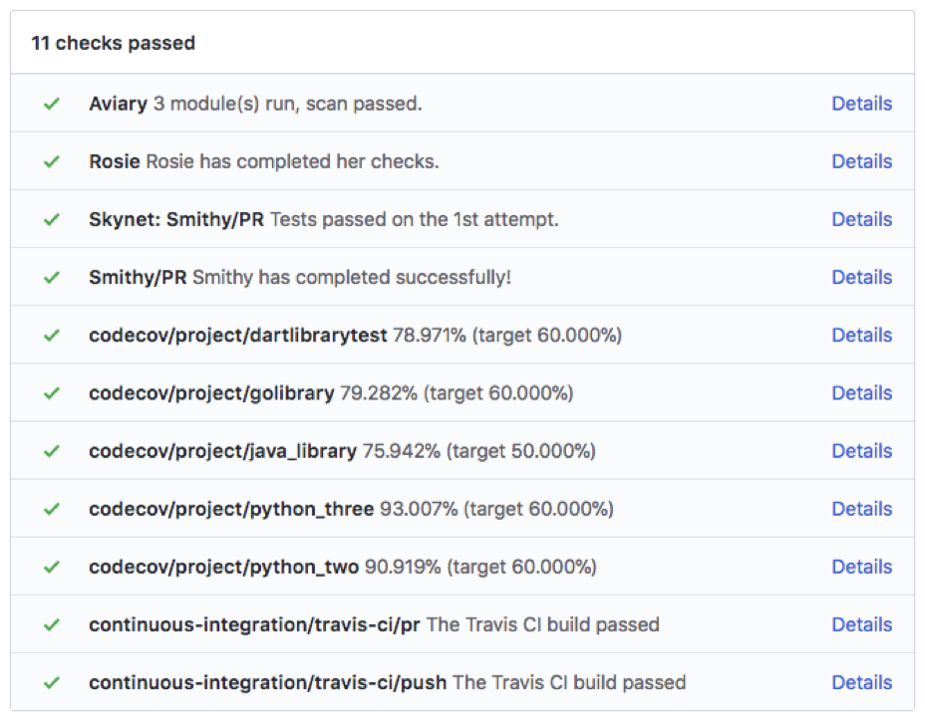
Task: Open Details link for Smithy/PR
Action: click(862, 277)
